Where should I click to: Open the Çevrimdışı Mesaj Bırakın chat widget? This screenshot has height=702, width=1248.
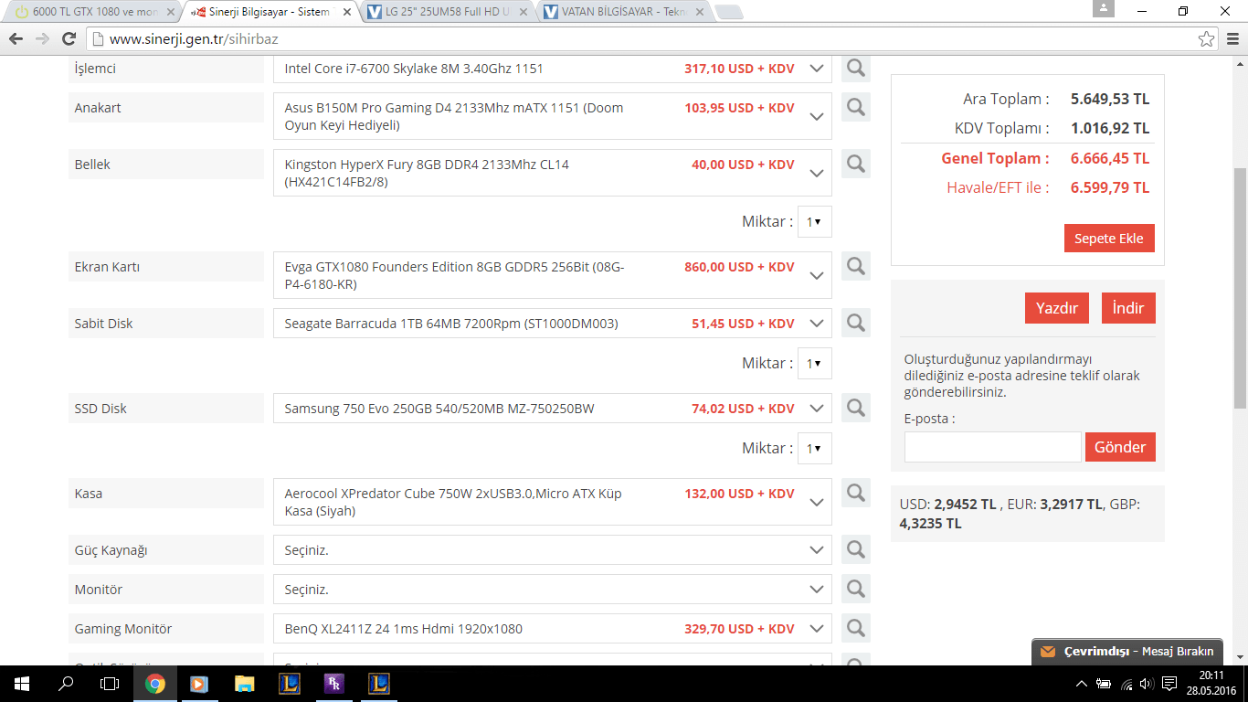click(x=1127, y=652)
